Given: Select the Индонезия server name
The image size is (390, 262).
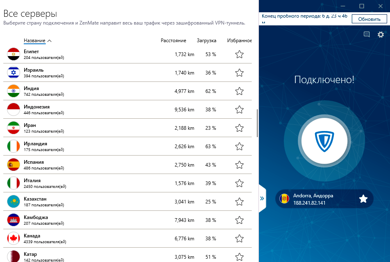Looking at the screenshot, I should coord(36,106).
